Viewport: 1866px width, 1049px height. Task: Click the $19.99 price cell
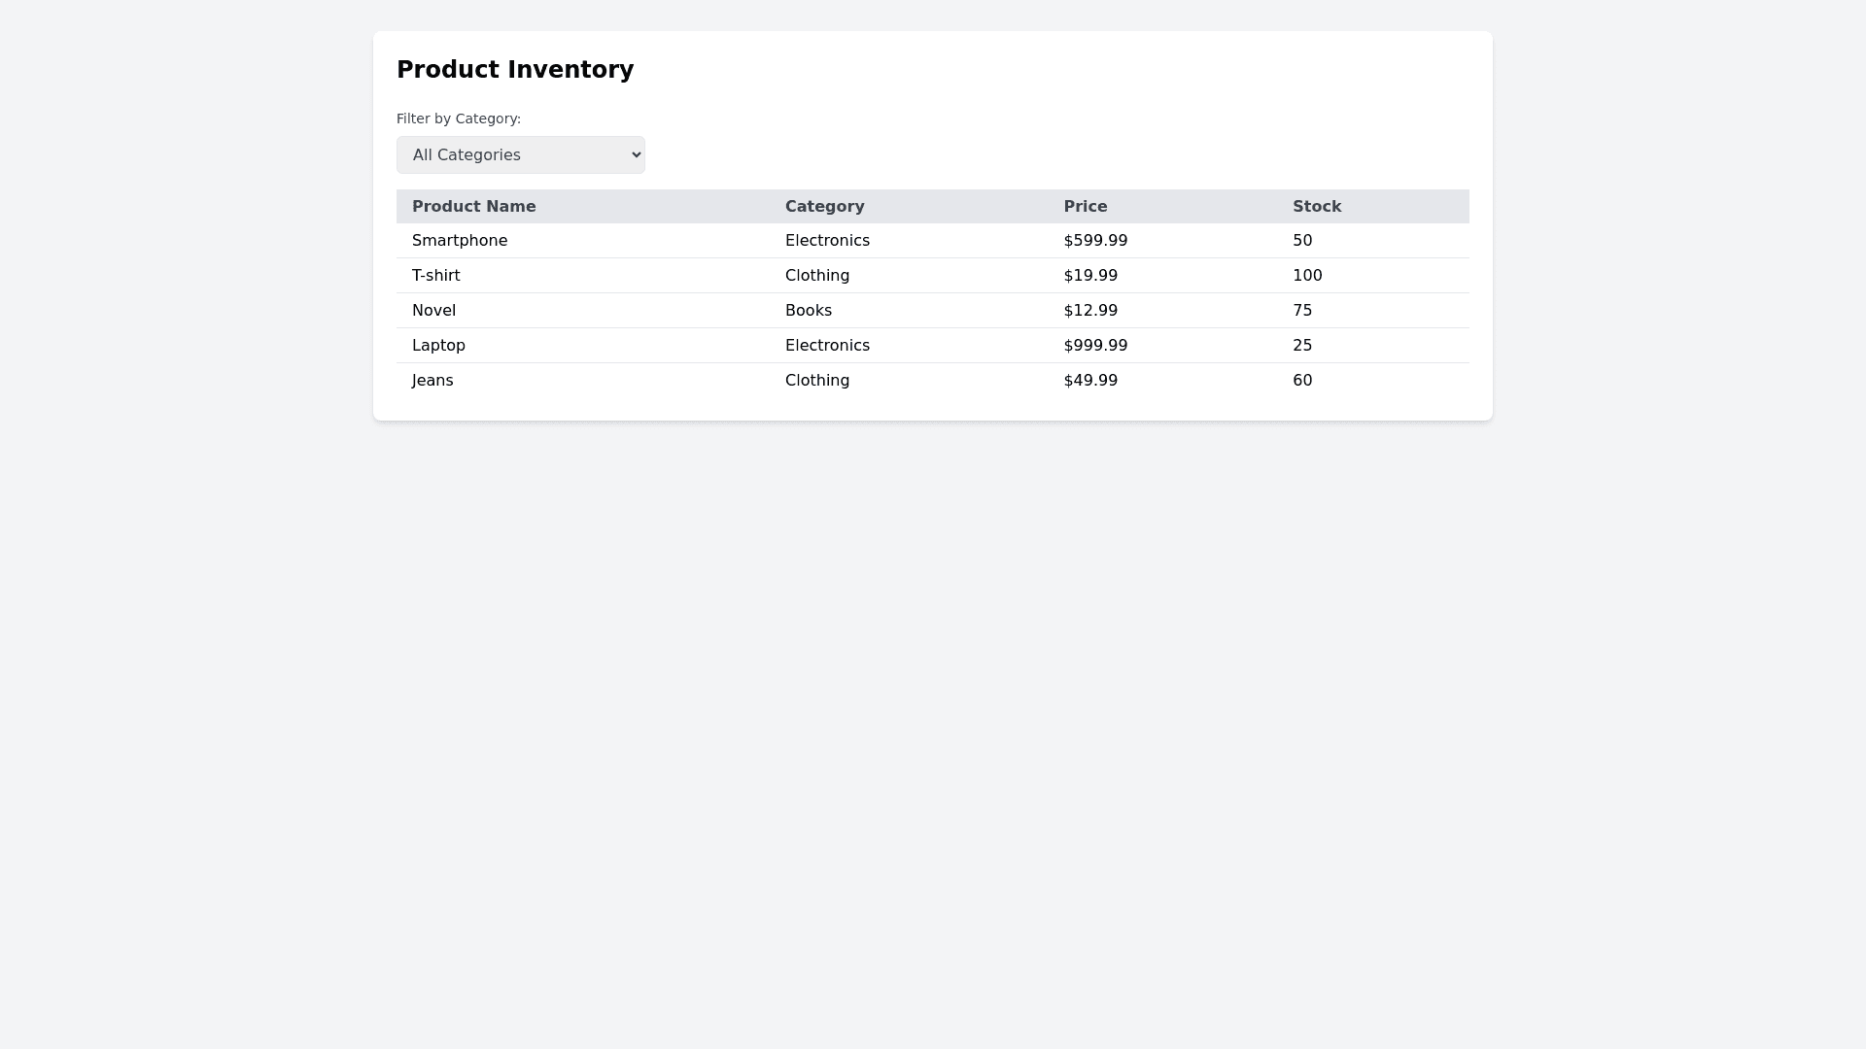[x=1090, y=276]
